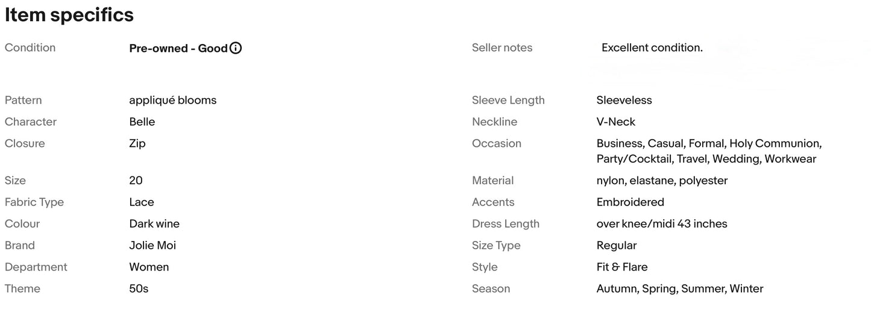This screenshot has height=309, width=871.
Task: Click the Lace fabric type value
Action: [142, 202]
